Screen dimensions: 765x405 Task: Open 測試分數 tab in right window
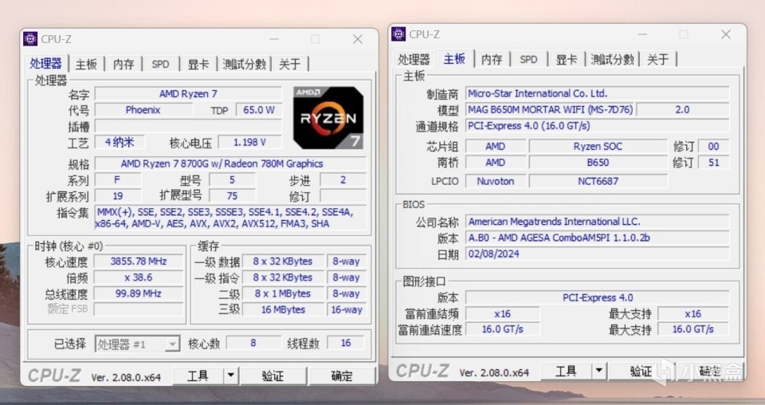point(613,60)
